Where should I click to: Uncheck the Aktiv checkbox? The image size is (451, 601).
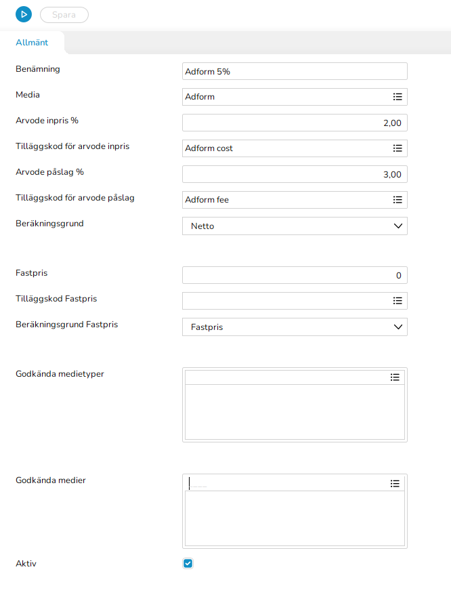[x=188, y=563]
